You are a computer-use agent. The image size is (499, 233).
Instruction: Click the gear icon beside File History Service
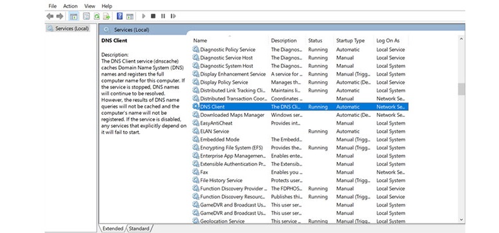(x=195, y=180)
